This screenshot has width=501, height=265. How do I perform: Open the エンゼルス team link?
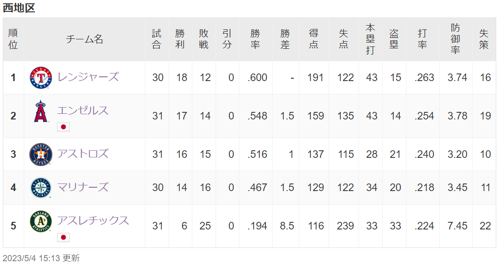point(83,110)
